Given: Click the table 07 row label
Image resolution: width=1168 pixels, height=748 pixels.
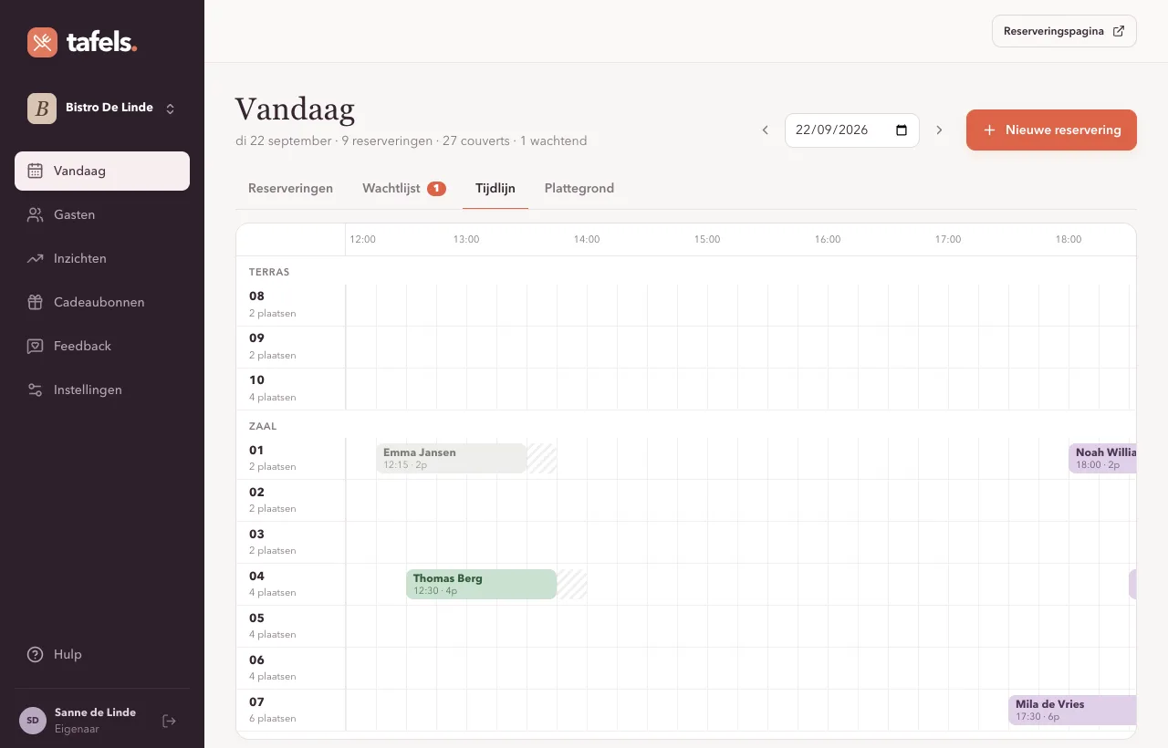Looking at the screenshot, I should tap(290, 710).
